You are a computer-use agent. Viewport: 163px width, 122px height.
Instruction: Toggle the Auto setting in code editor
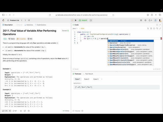pyautogui.click(x=82, y=28)
